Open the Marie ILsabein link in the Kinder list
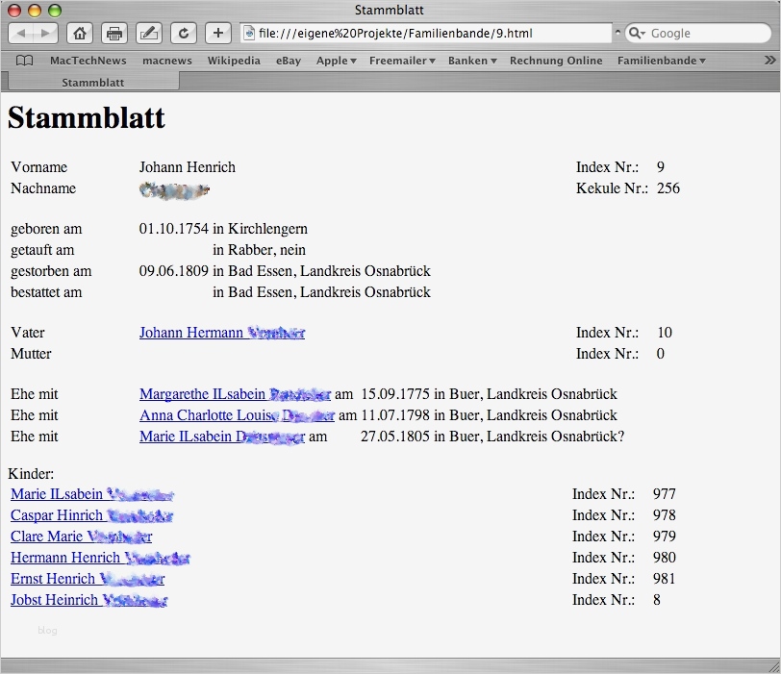781x674 pixels. (92, 494)
